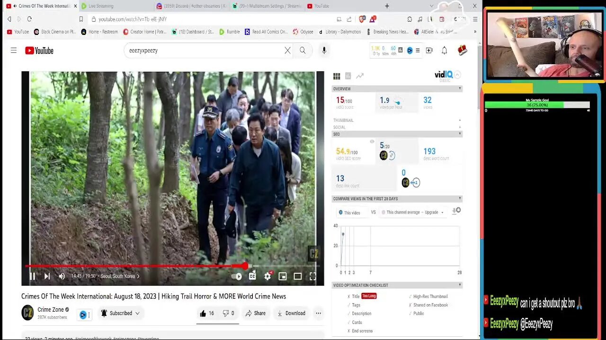Select the vidIQ bar chart view icon
The image size is (606, 340).
pyautogui.click(x=348, y=76)
